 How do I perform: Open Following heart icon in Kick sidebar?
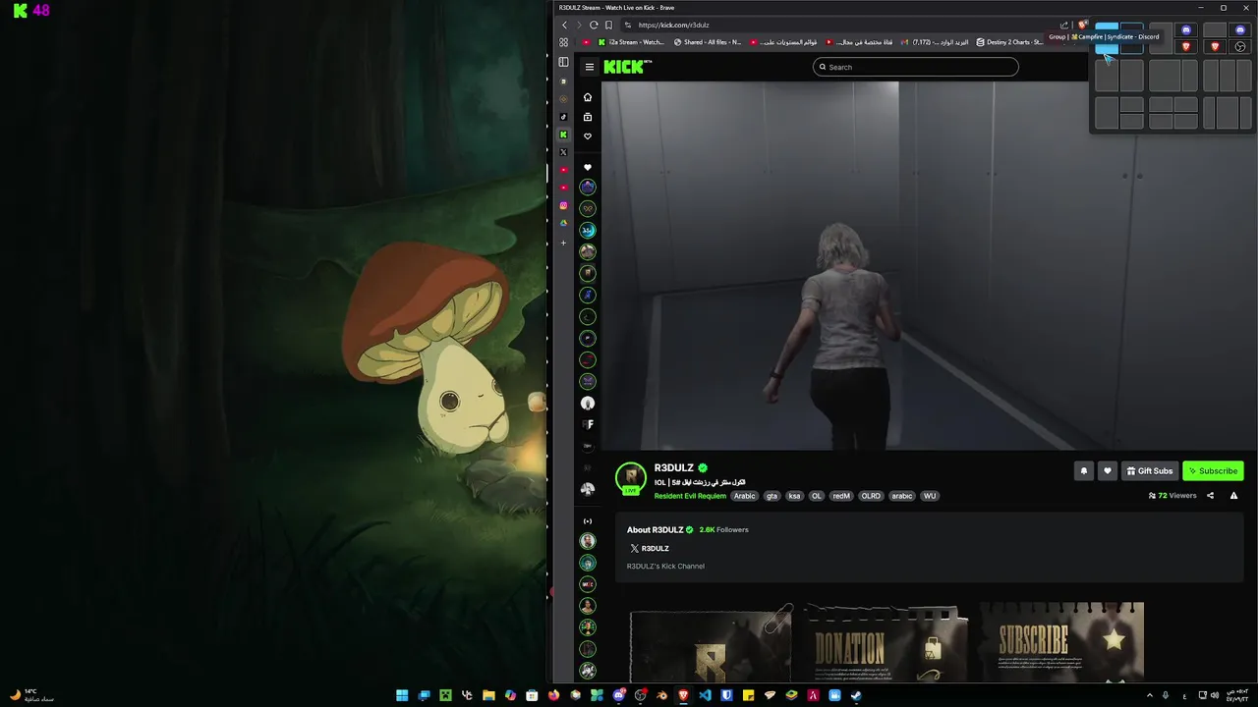tap(588, 136)
